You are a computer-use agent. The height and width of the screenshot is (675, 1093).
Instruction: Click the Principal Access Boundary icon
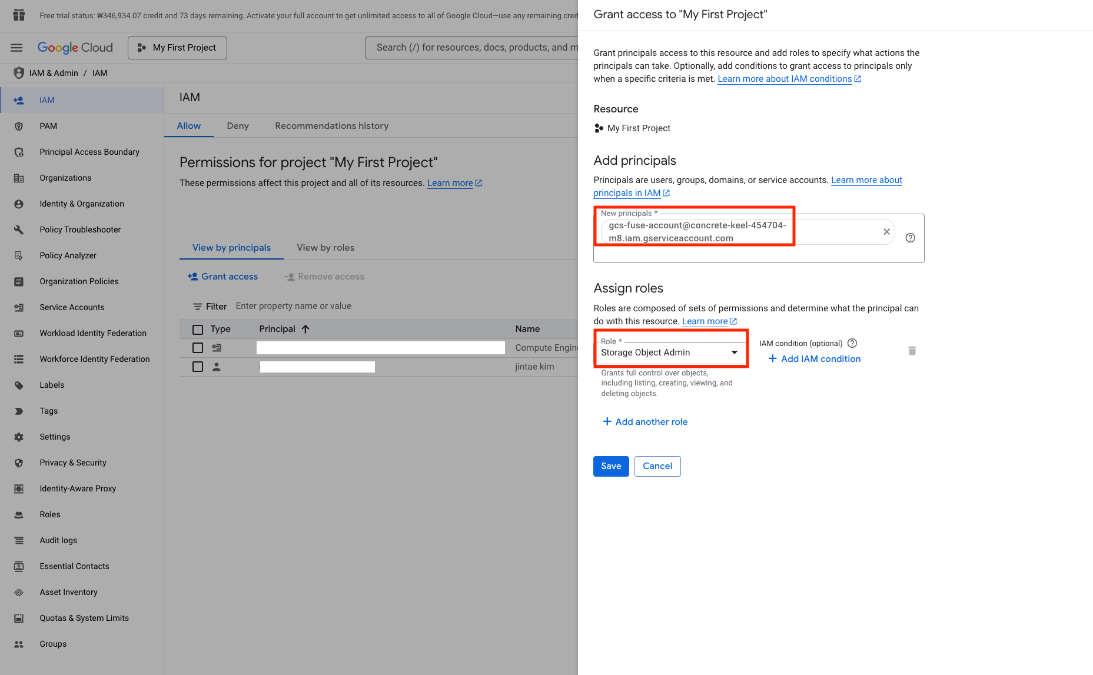pyautogui.click(x=19, y=152)
